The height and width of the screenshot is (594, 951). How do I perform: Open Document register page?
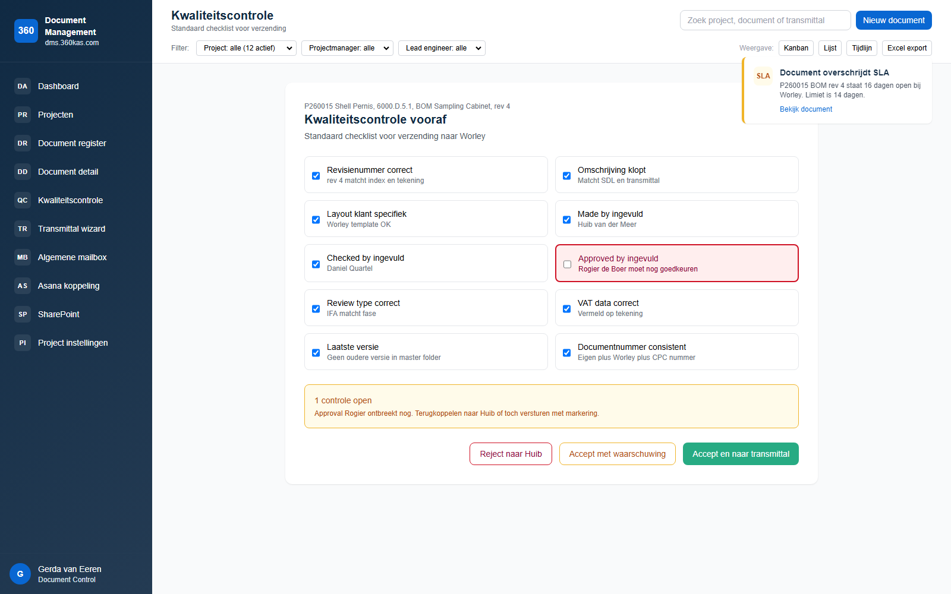pos(76,143)
